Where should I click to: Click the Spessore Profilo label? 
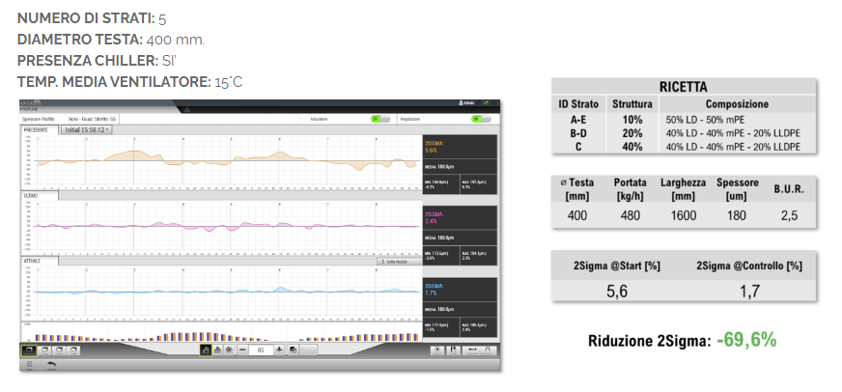click(41, 119)
